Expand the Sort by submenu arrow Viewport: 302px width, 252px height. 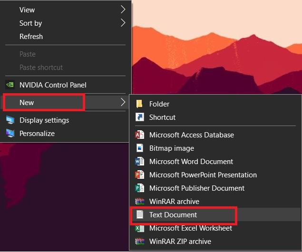[123, 23]
